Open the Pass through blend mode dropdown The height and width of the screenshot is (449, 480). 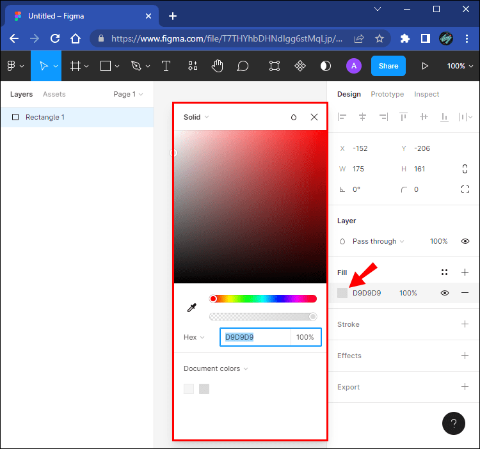[x=378, y=241]
